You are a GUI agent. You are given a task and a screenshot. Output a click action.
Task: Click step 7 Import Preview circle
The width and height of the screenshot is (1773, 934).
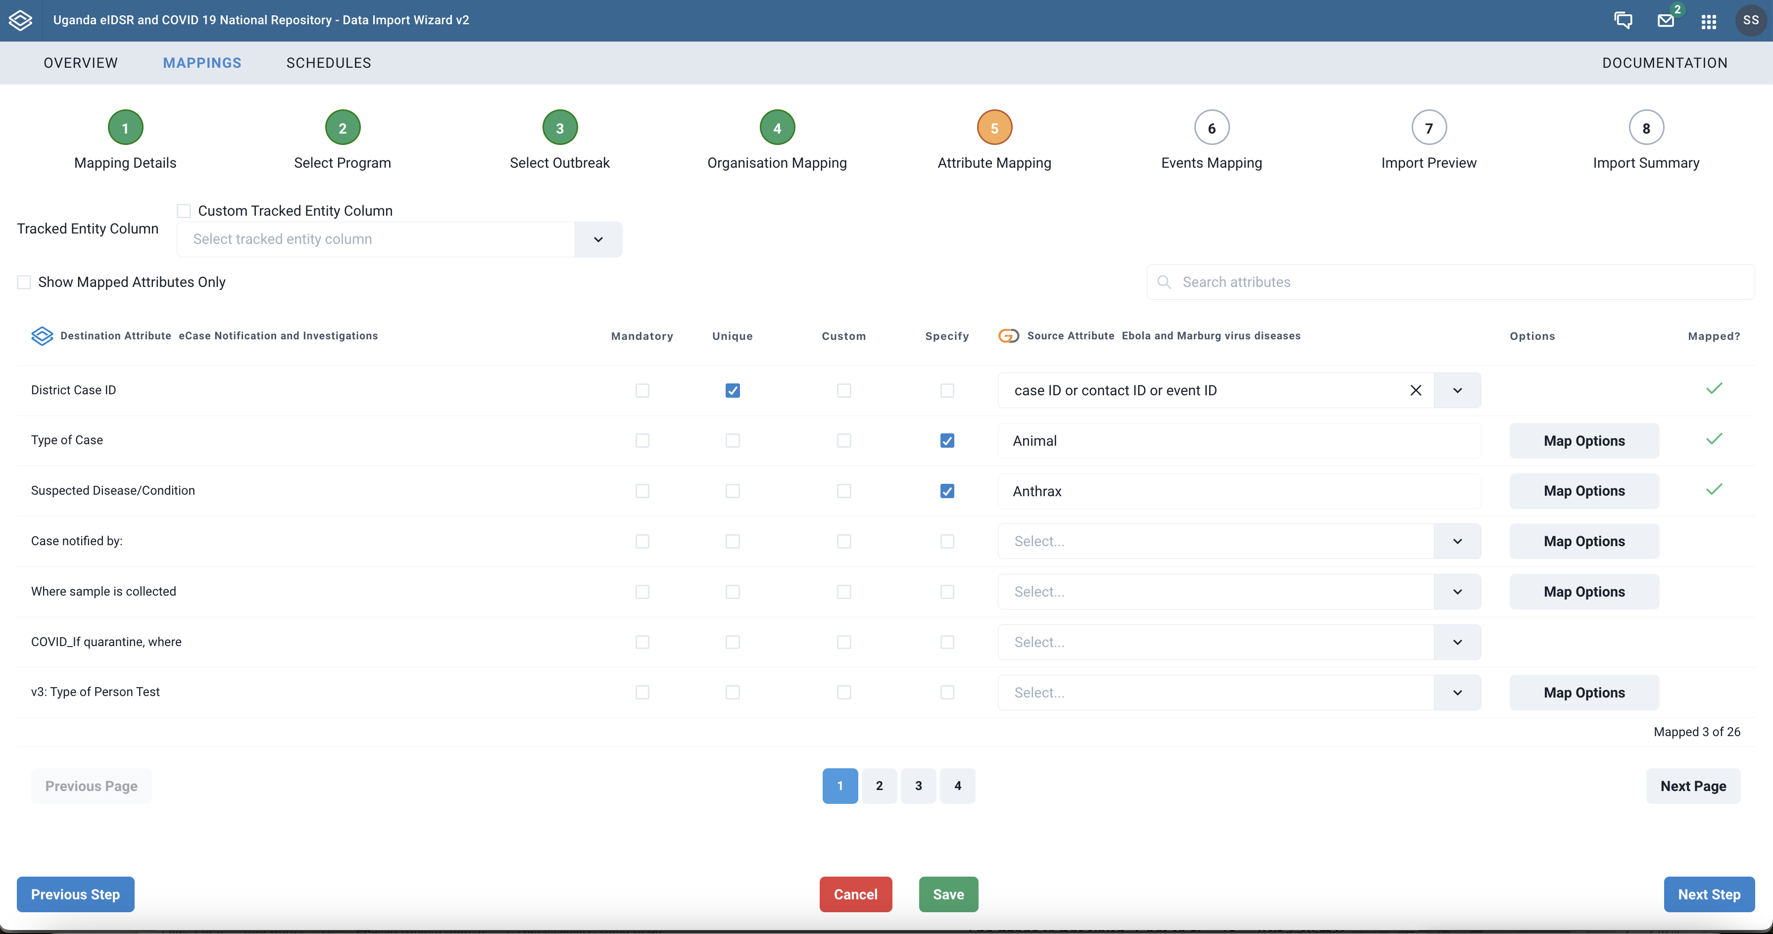pos(1429,128)
